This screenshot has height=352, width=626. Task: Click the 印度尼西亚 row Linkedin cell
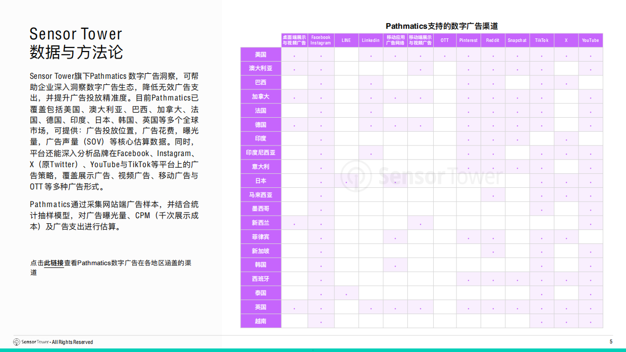click(x=371, y=153)
